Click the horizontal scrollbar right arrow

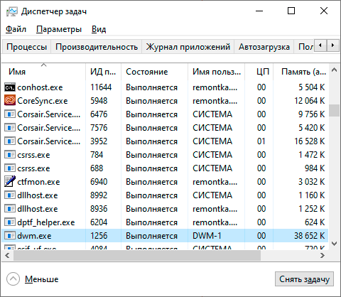coord(323,255)
